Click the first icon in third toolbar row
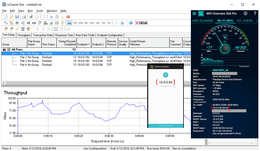 tap(6, 29)
